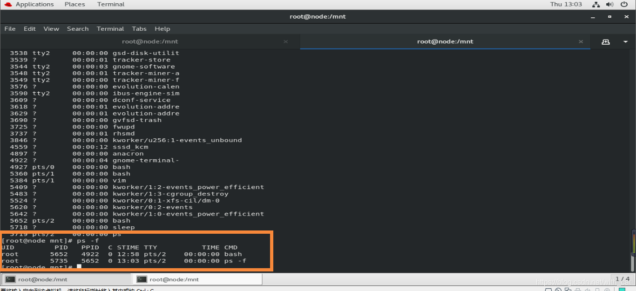Open the View menu
The width and height of the screenshot is (636, 291).
point(51,29)
